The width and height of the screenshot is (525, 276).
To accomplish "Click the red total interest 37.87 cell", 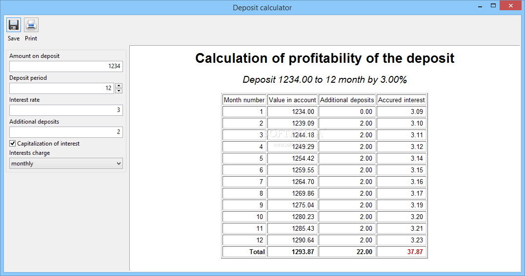I will click(402, 252).
